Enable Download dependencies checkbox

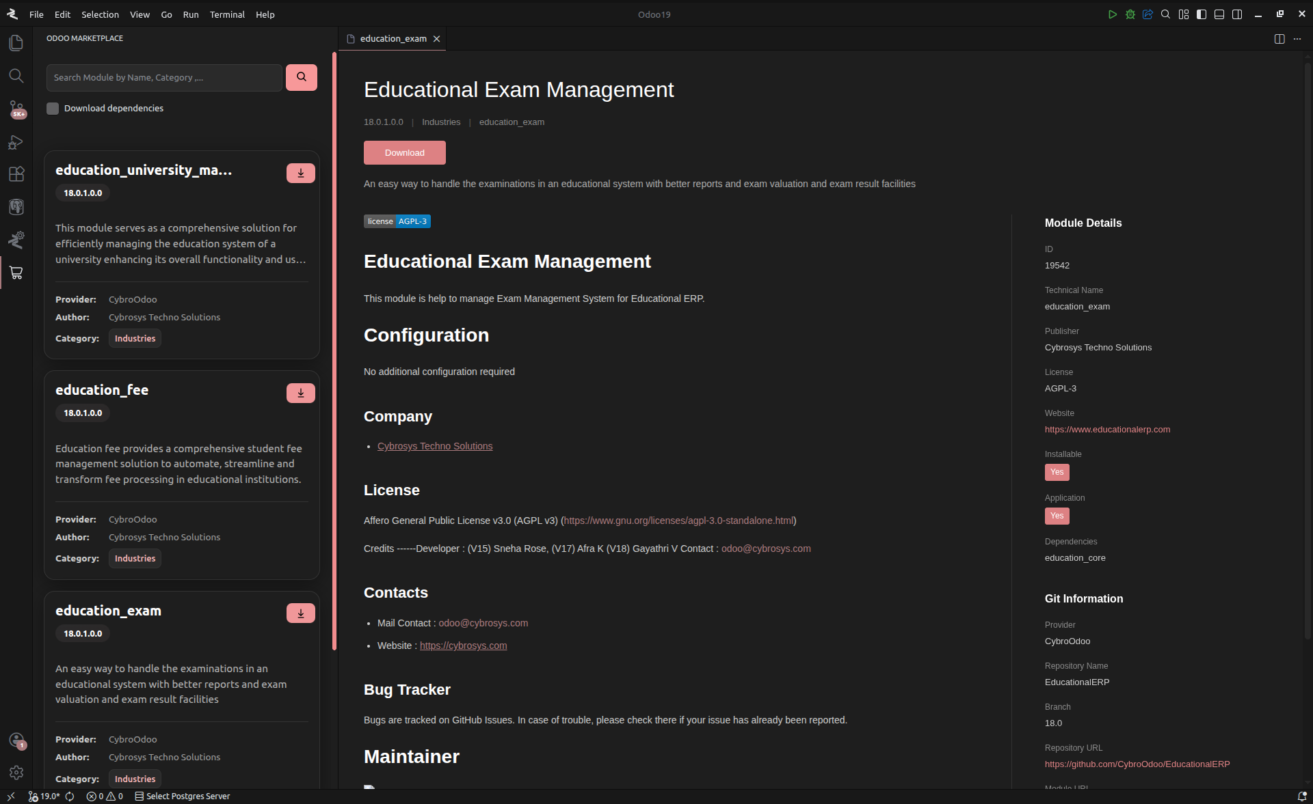click(53, 109)
